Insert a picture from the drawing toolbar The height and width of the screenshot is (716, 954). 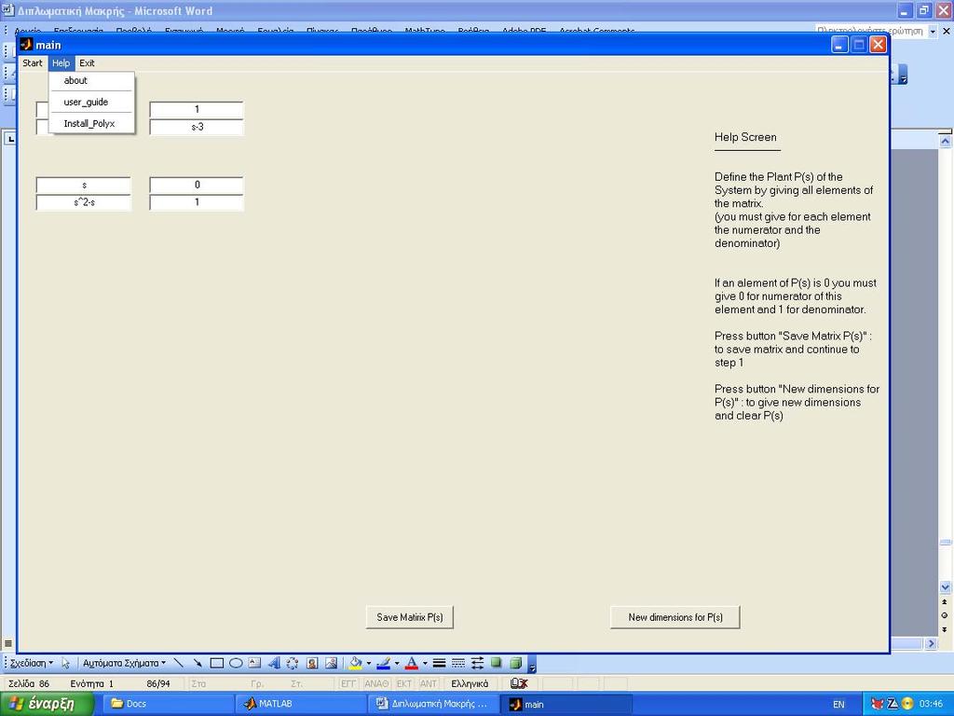pos(331,663)
